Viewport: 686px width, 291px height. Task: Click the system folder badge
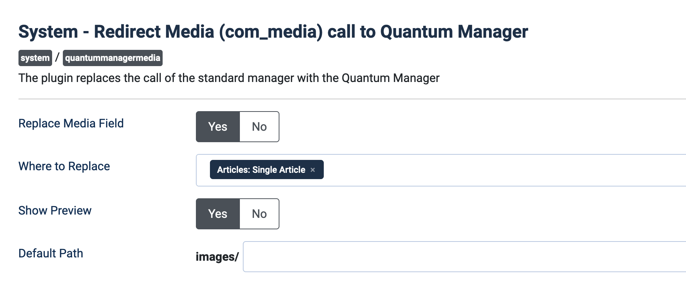[x=35, y=58]
